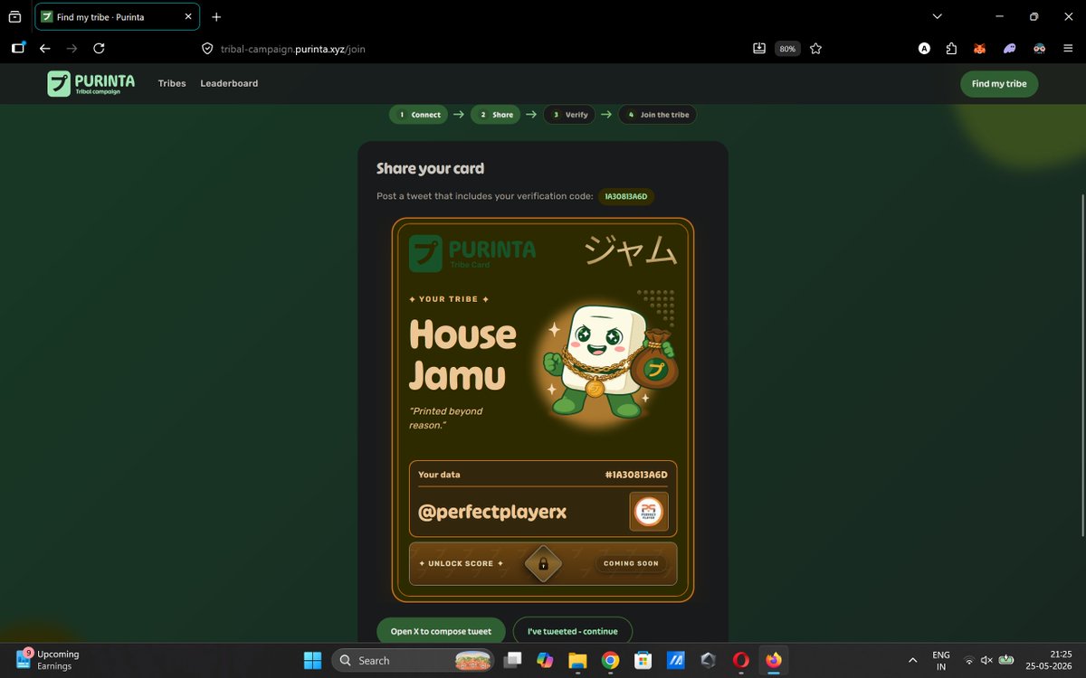Click the "Share your card" heading
The height and width of the screenshot is (678, 1086).
click(x=430, y=168)
